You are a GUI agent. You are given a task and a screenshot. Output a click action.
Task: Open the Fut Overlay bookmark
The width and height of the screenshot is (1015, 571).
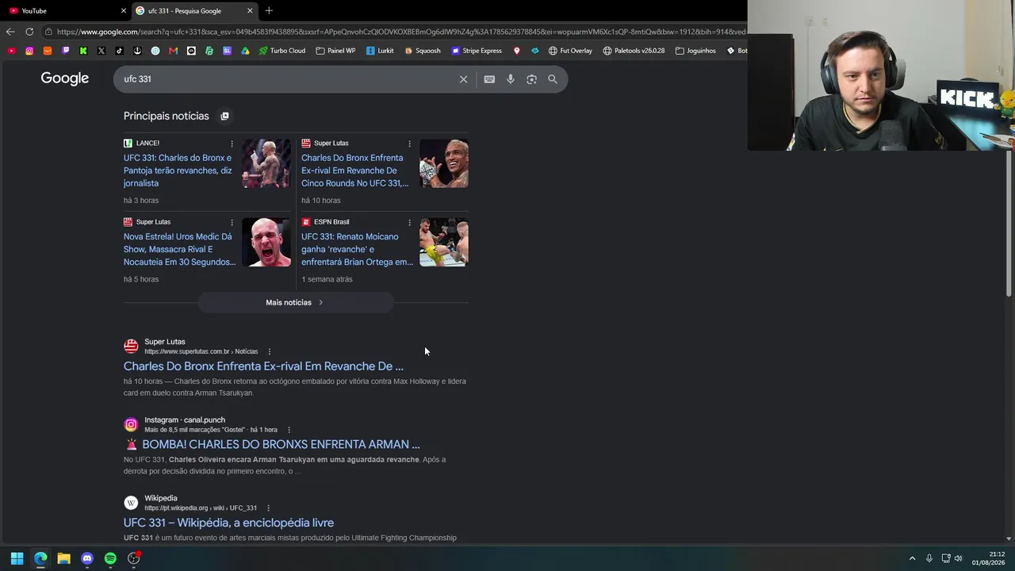[570, 51]
